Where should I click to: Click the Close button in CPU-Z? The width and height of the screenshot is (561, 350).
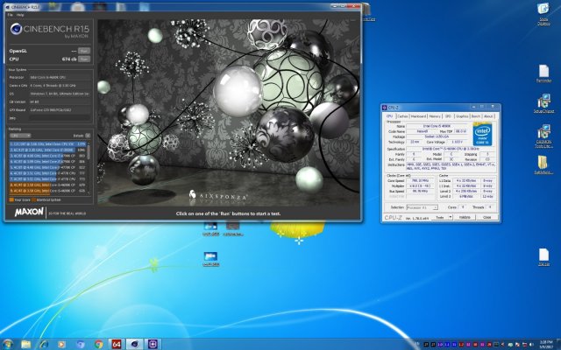pyautogui.click(x=486, y=217)
